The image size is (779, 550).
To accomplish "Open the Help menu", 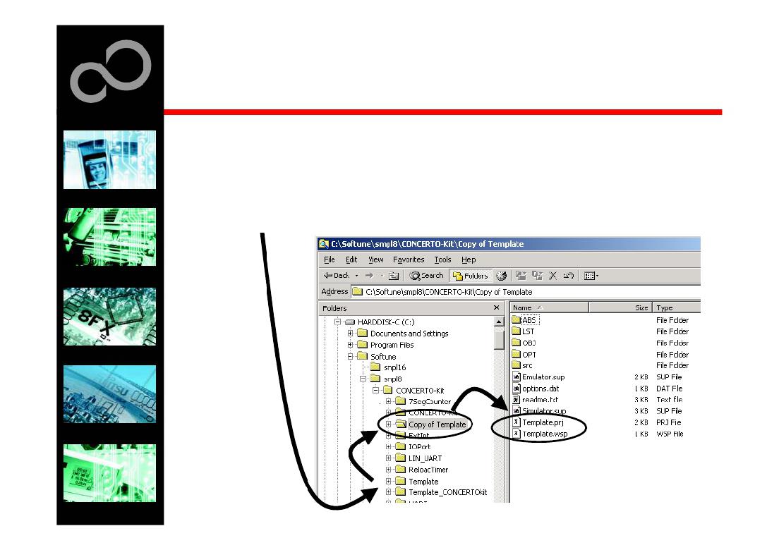I will pyautogui.click(x=469, y=259).
